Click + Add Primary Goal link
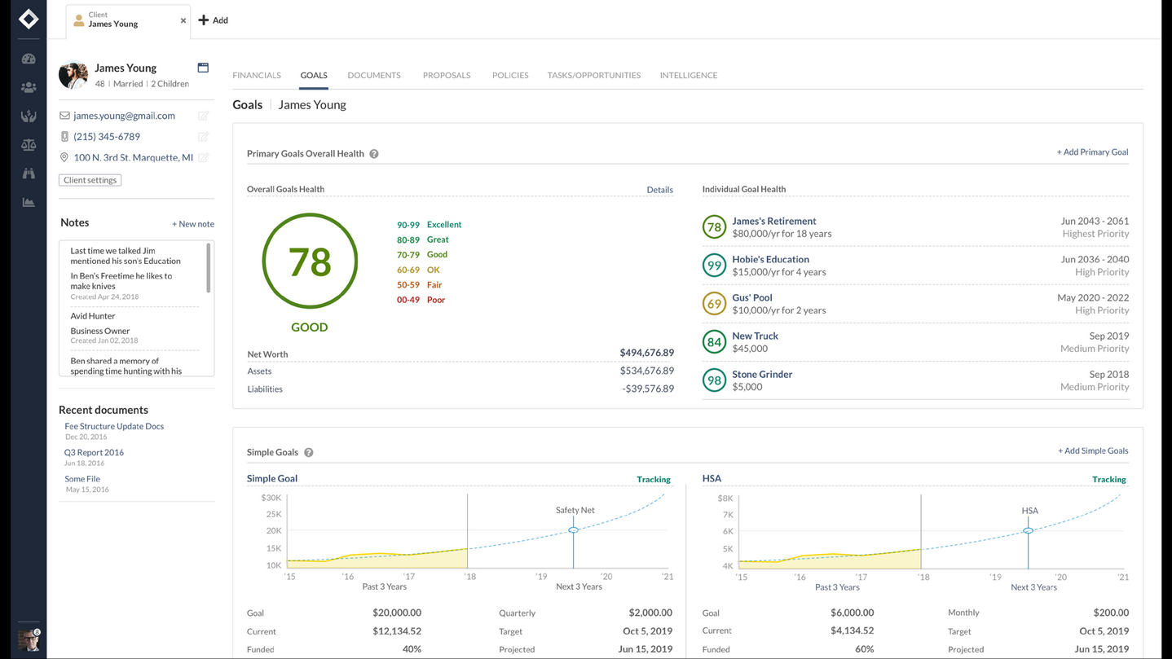 pos(1092,152)
